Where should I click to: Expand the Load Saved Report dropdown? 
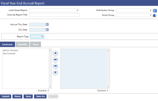click(x=54, y=10)
